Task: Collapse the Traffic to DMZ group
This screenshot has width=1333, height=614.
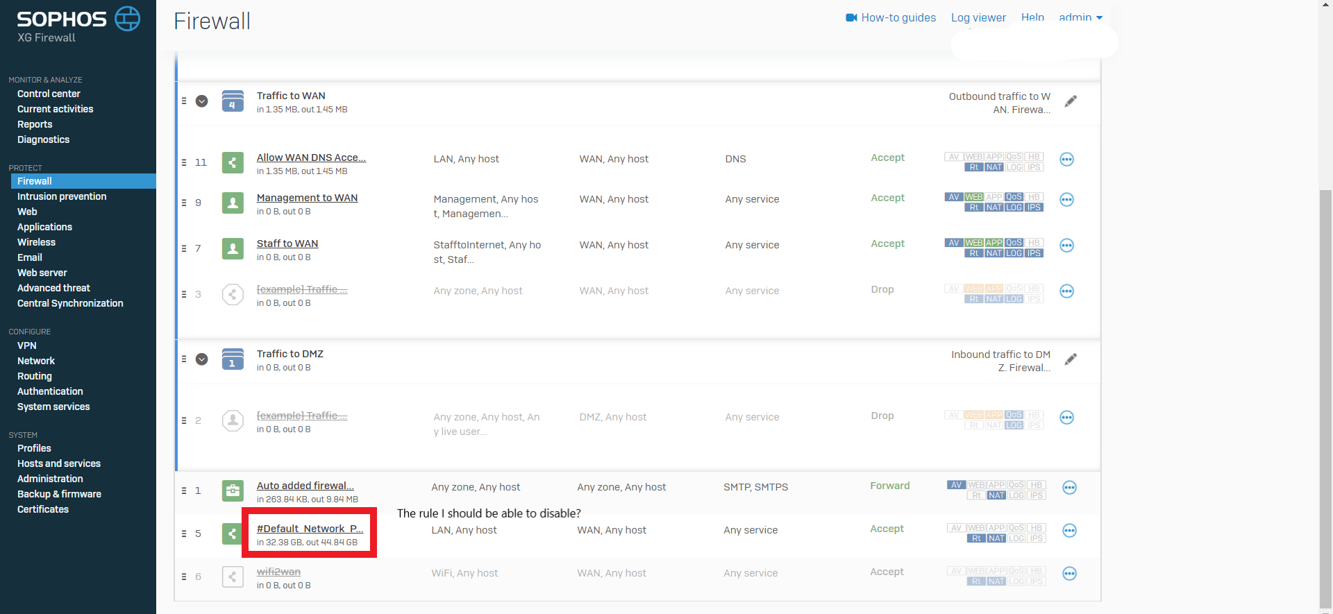Action: click(202, 359)
